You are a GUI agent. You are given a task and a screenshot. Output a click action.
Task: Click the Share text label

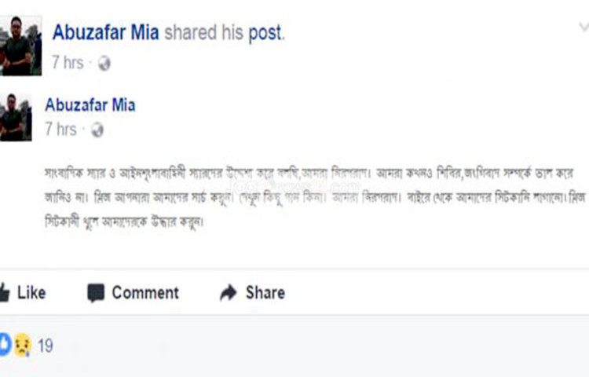point(265,293)
